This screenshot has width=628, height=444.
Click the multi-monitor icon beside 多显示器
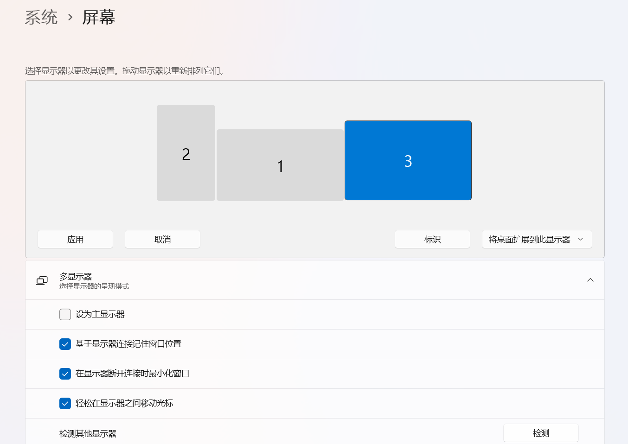tap(42, 280)
